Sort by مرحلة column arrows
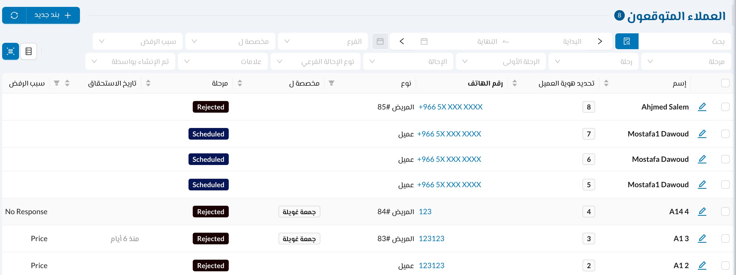 pyautogui.click(x=240, y=83)
